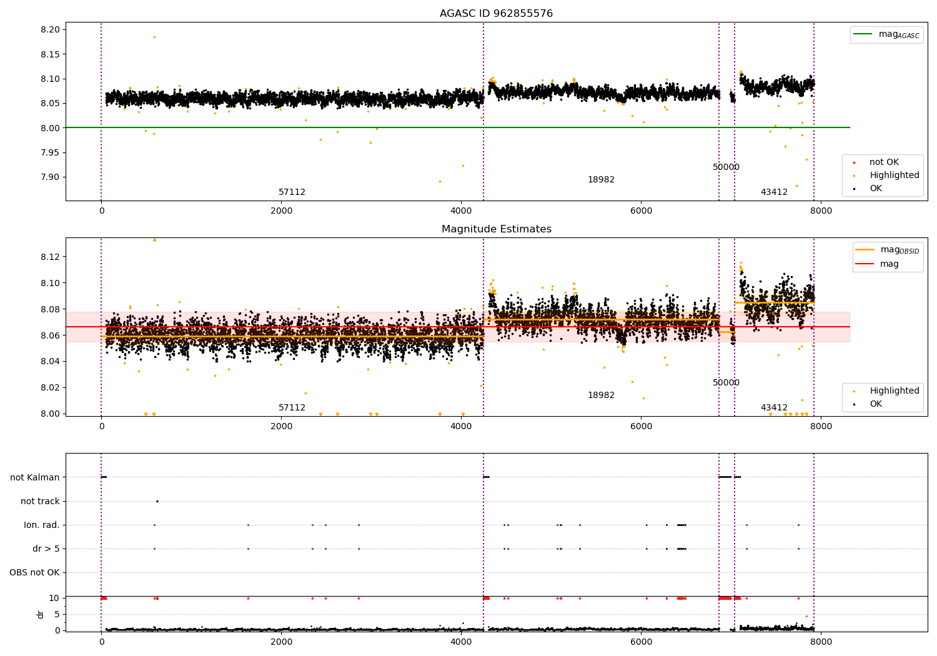Viewport: 937px width, 656px height.
Task: Click the 8.15 y-axis tick label
Action: pos(50,55)
